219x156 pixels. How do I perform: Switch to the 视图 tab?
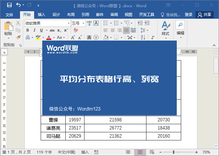128,14
